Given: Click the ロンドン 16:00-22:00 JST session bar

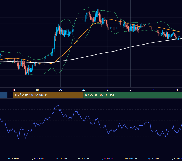Looking at the screenshot, I should 48,95.
